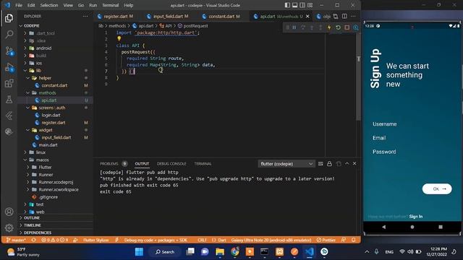Click notifications bell in status bar
The width and height of the screenshot is (463, 260).
354,240
